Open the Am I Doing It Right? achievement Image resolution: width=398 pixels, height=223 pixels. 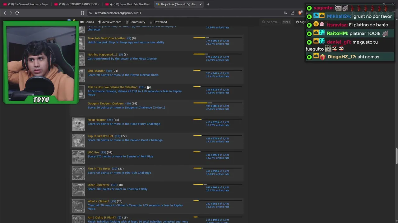102,218
